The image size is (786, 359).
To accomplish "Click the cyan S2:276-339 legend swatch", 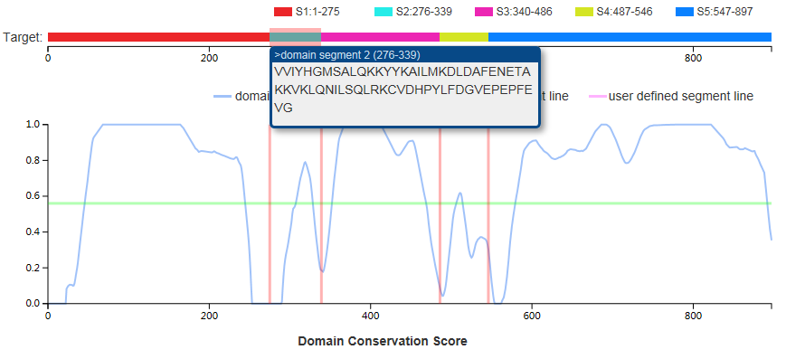I will [x=383, y=12].
